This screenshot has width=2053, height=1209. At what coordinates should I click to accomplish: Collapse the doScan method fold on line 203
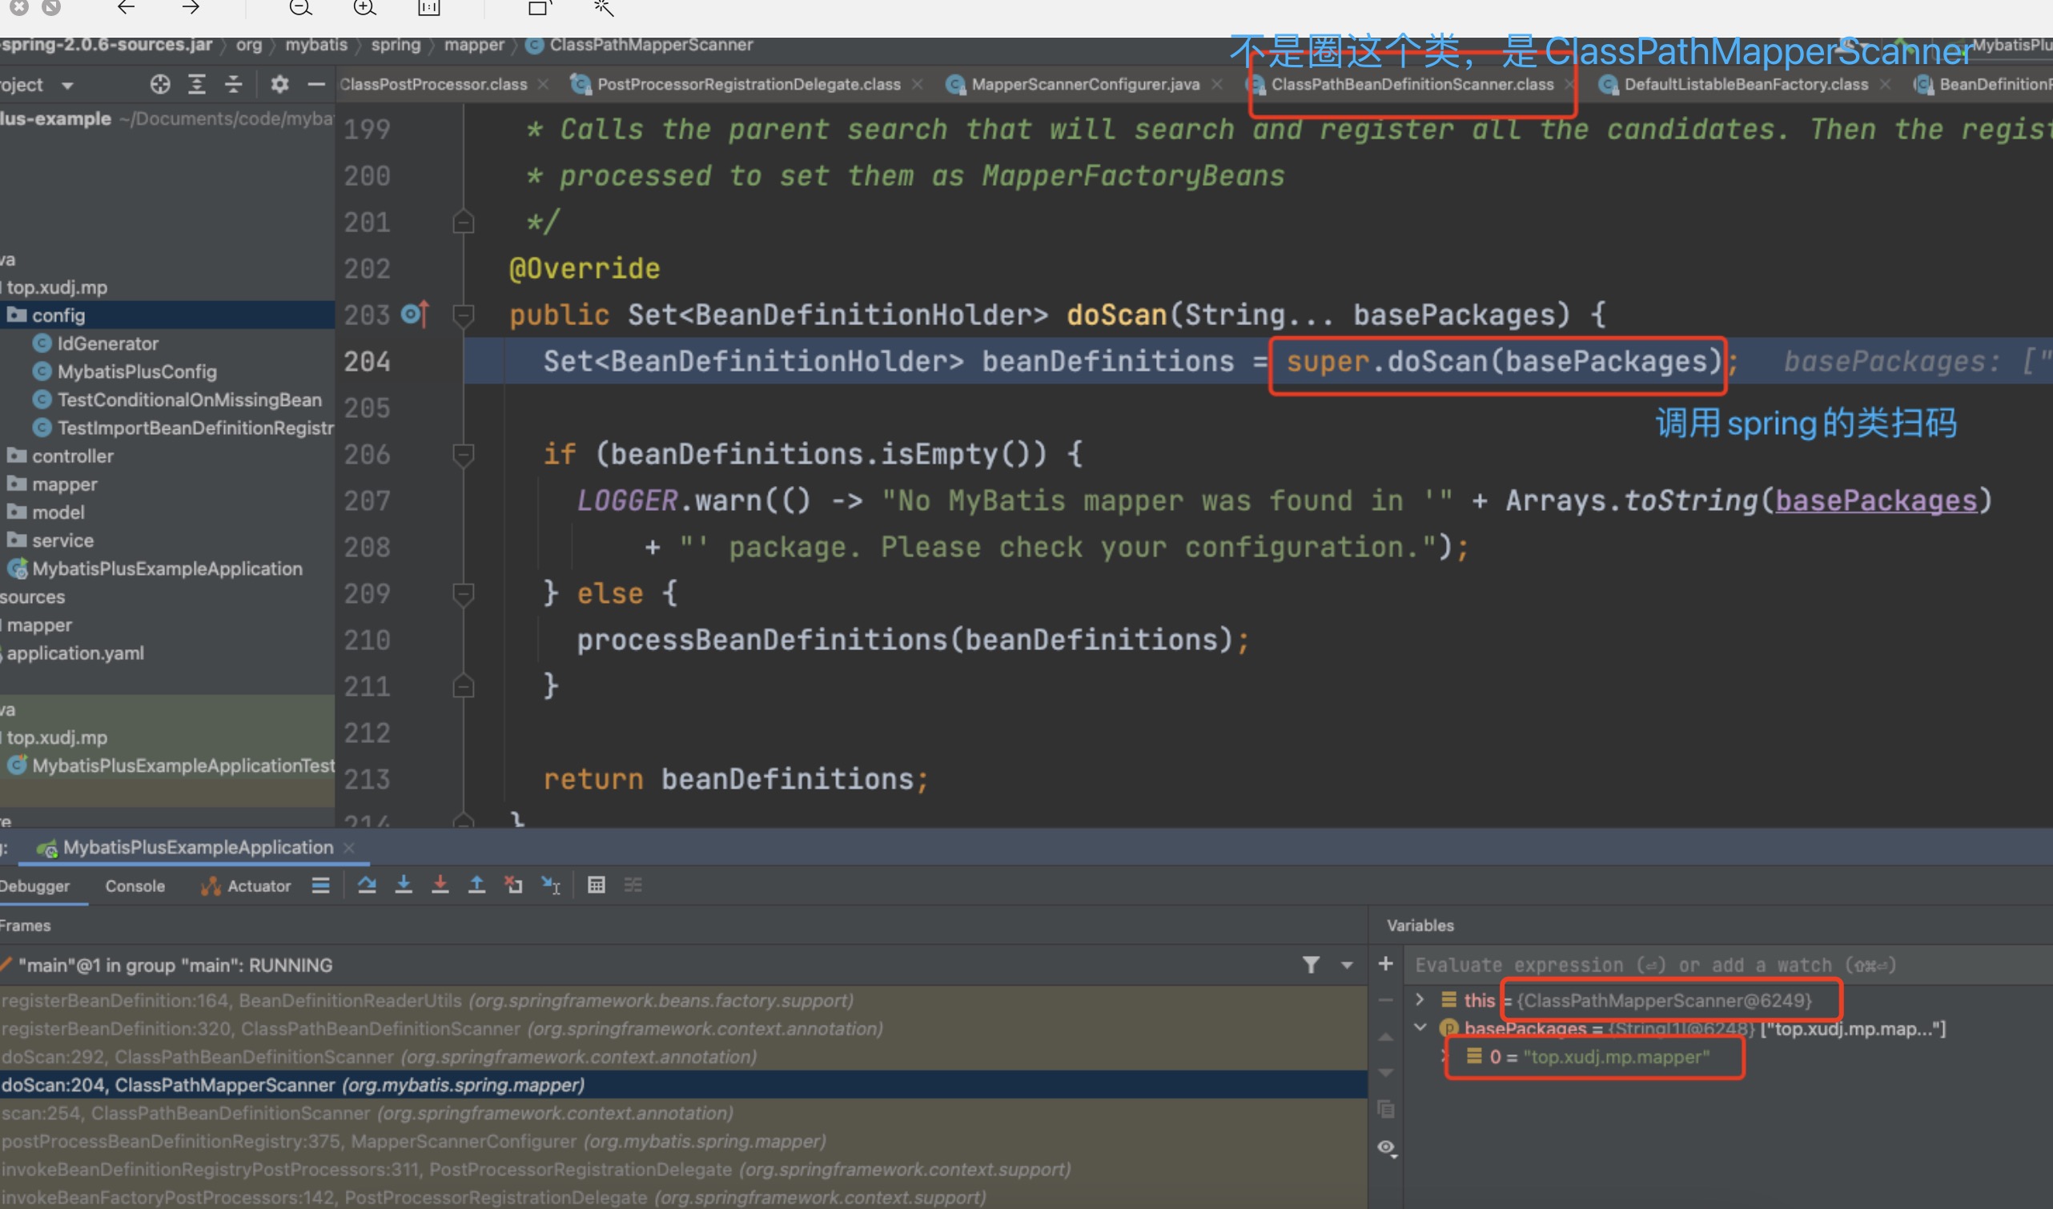tap(463, 315)
